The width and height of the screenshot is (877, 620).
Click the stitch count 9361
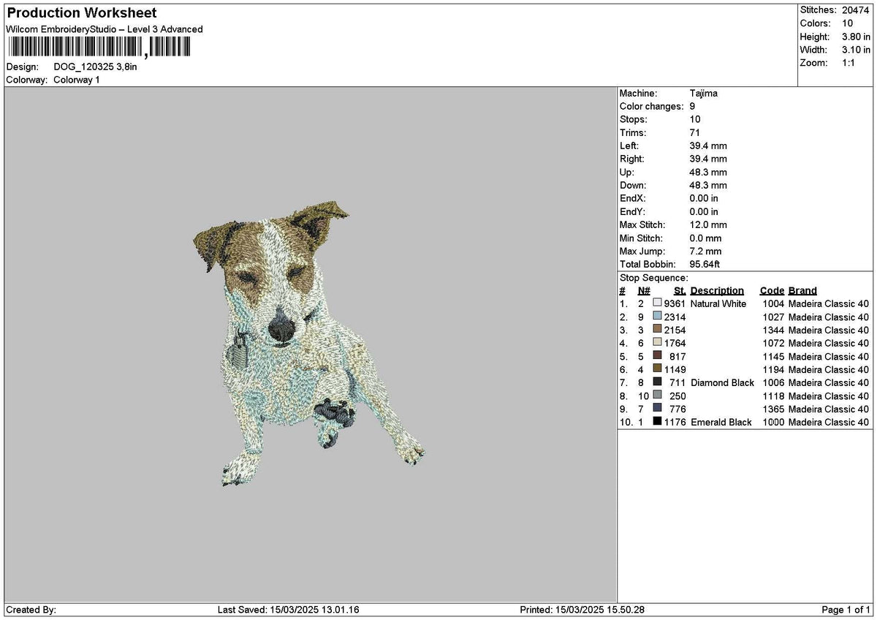click(675, 303)
